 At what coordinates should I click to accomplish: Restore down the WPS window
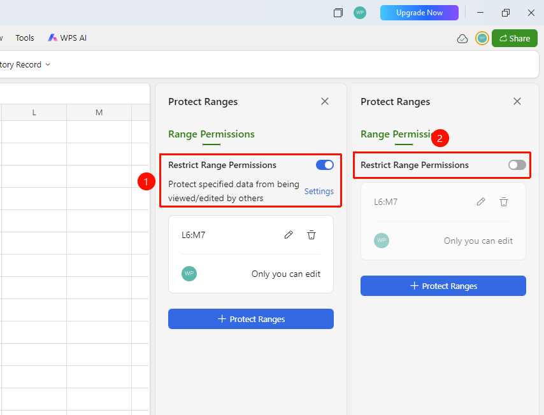(x=506, y=13)
